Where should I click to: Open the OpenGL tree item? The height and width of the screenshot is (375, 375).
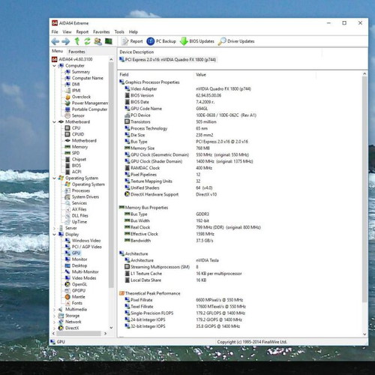click(x=79, y=284)
